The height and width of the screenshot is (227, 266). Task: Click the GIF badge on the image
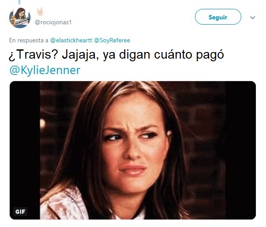point(20,212)
